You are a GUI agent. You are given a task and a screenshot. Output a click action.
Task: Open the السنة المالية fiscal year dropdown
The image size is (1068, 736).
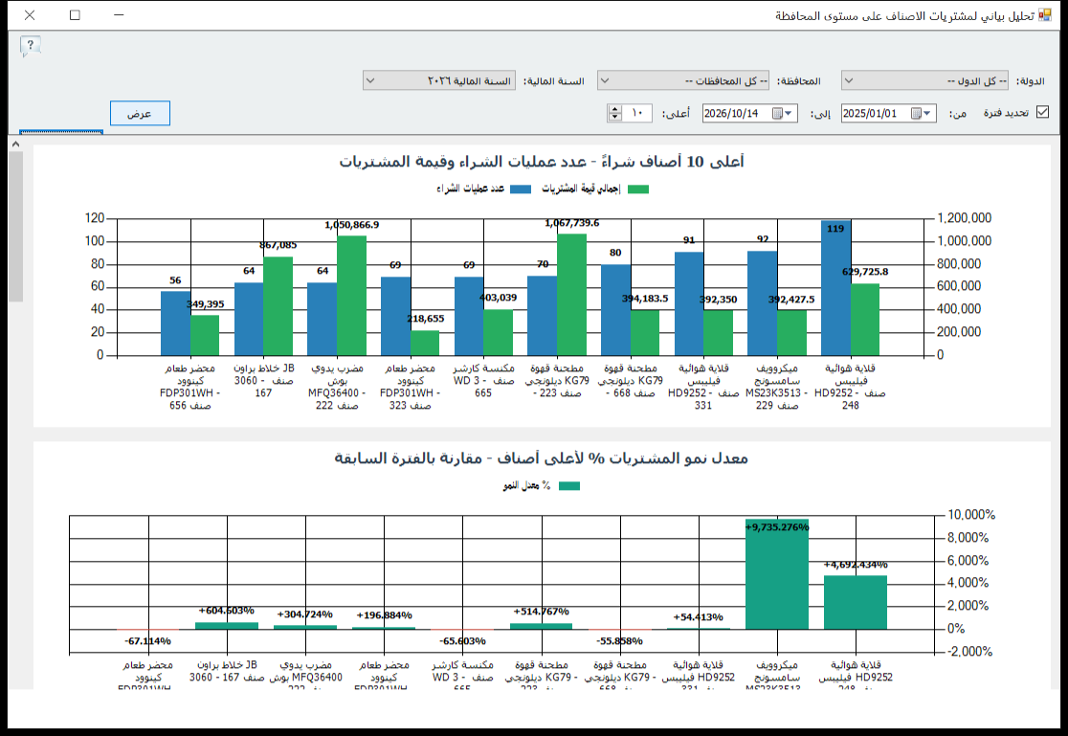[x=439, y=81]
